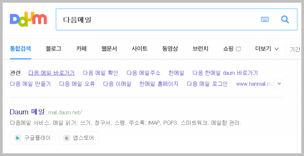Switch to the 사이트 tab
The width and height of the screenshot is (304, 156).
point(140,49)
